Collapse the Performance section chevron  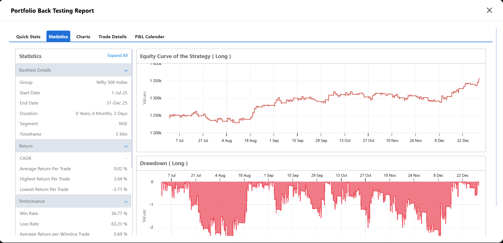click(126, 202)
